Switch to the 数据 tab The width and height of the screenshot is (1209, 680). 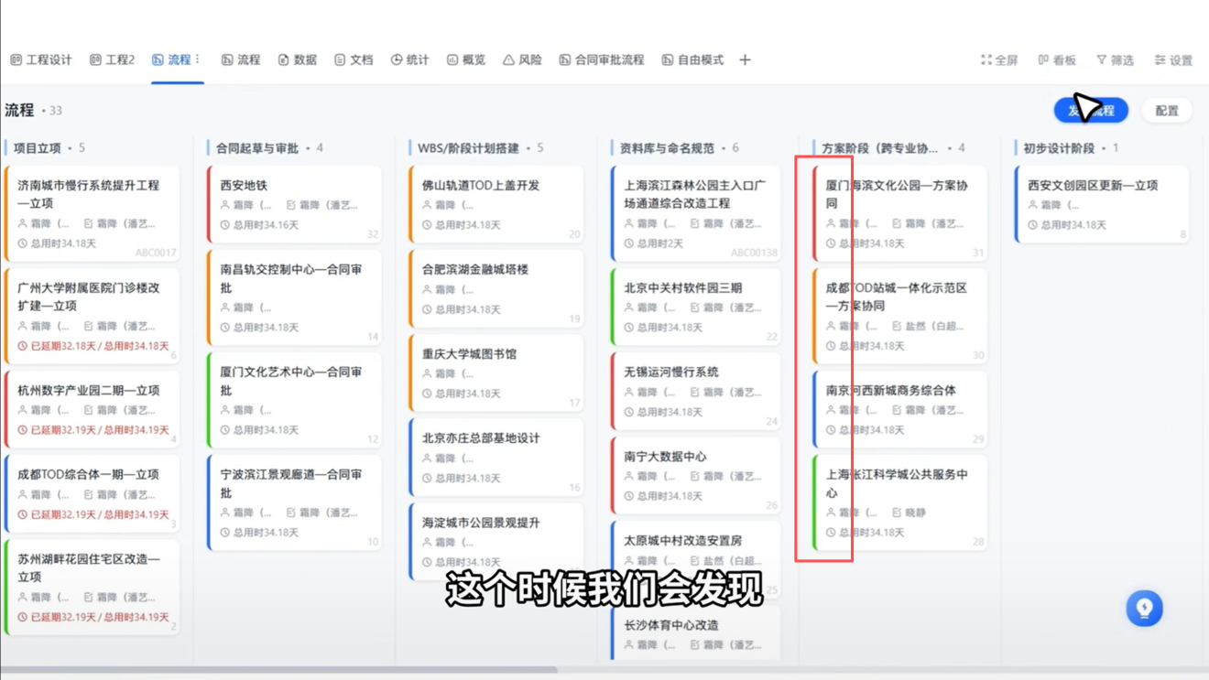point(297,59)
